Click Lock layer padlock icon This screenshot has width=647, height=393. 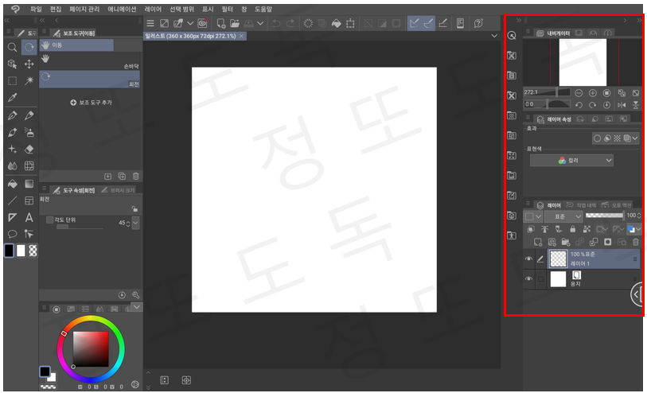click(x=573, y=229)
